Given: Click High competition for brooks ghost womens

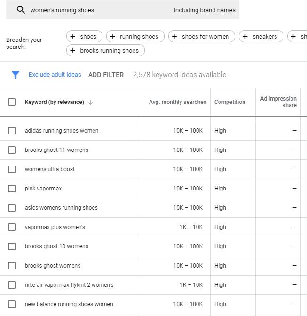Looking at the screenshot, I should (x=220, y=266).
